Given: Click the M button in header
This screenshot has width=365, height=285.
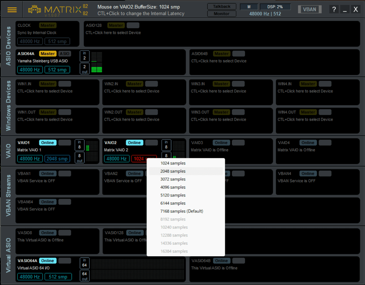Looking at the screenshot, I should pyautogui.click(x=249, y=7).
